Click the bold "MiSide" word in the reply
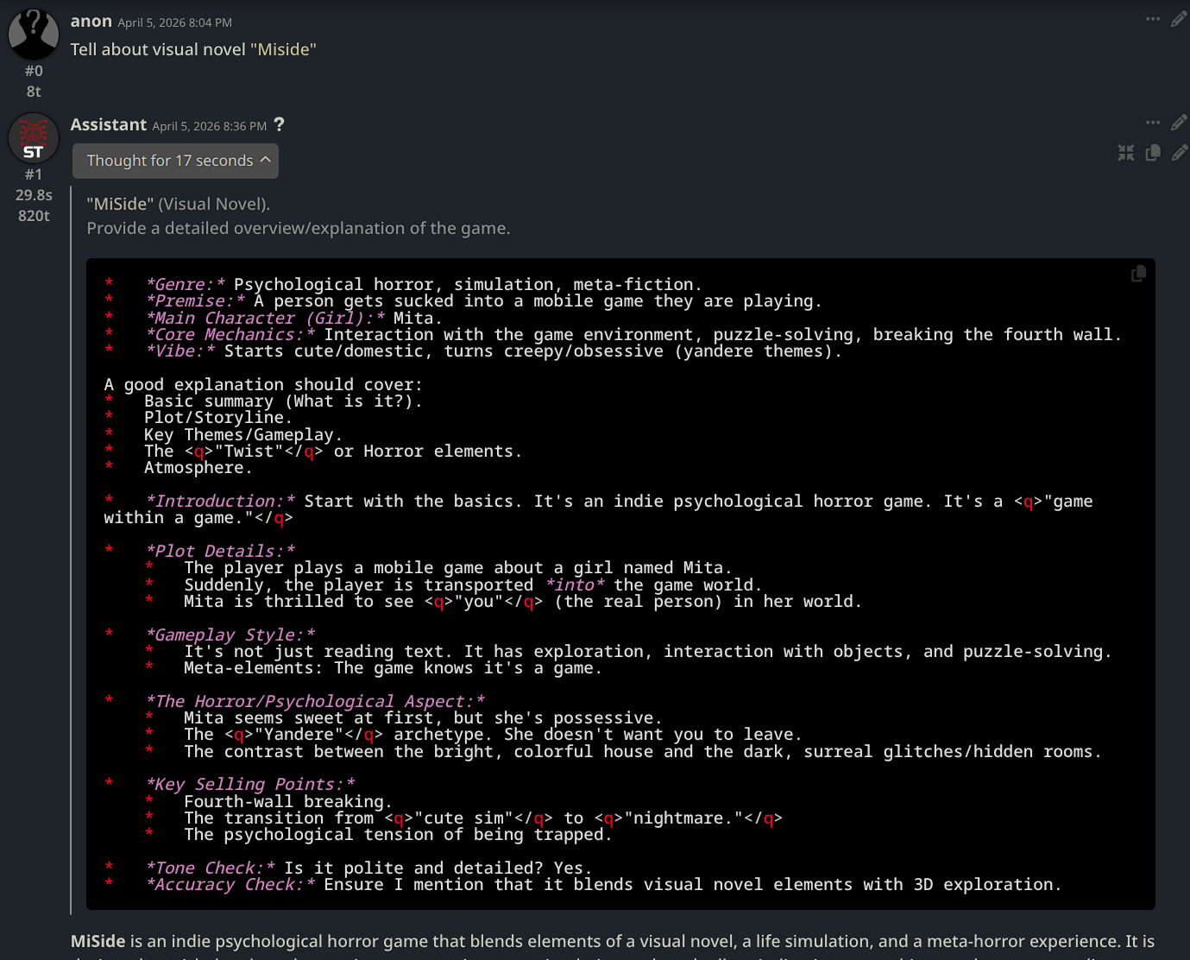Screen dimensions: 1190x960 98,941
